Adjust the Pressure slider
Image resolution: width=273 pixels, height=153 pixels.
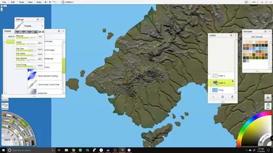[26, 38]
